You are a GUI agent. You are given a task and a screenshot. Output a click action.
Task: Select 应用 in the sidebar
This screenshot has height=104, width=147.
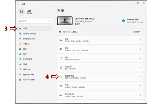click(25, 49)
